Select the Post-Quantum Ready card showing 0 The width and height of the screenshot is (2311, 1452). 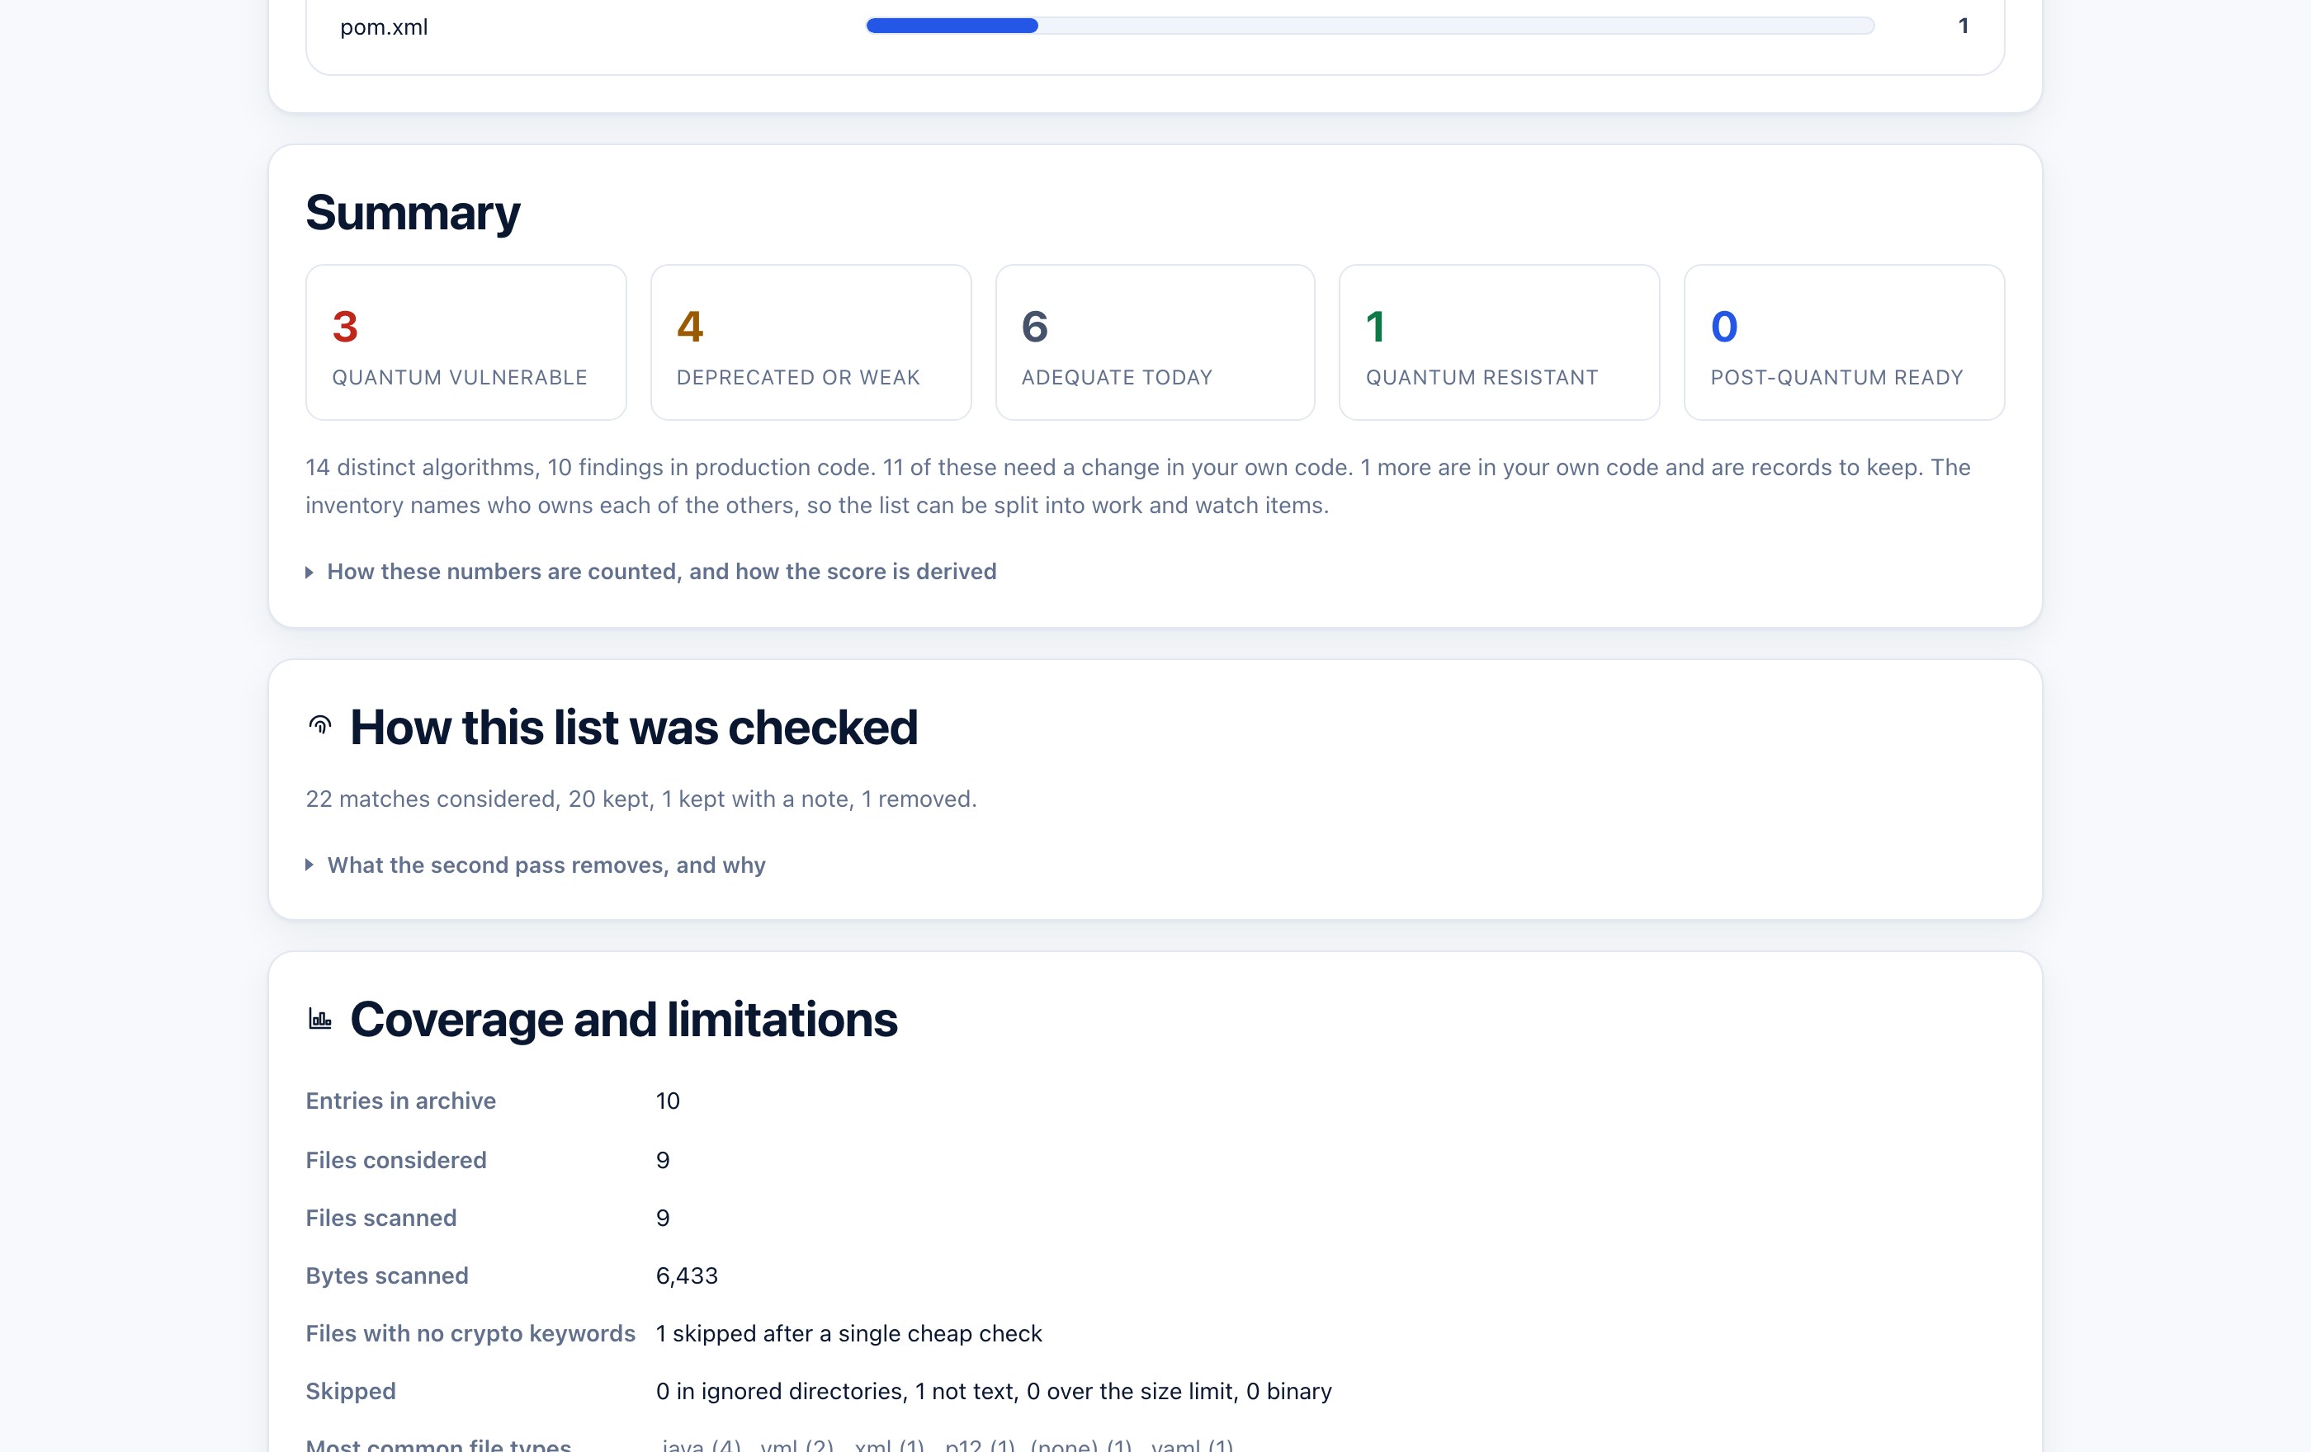click(1844, 342)
